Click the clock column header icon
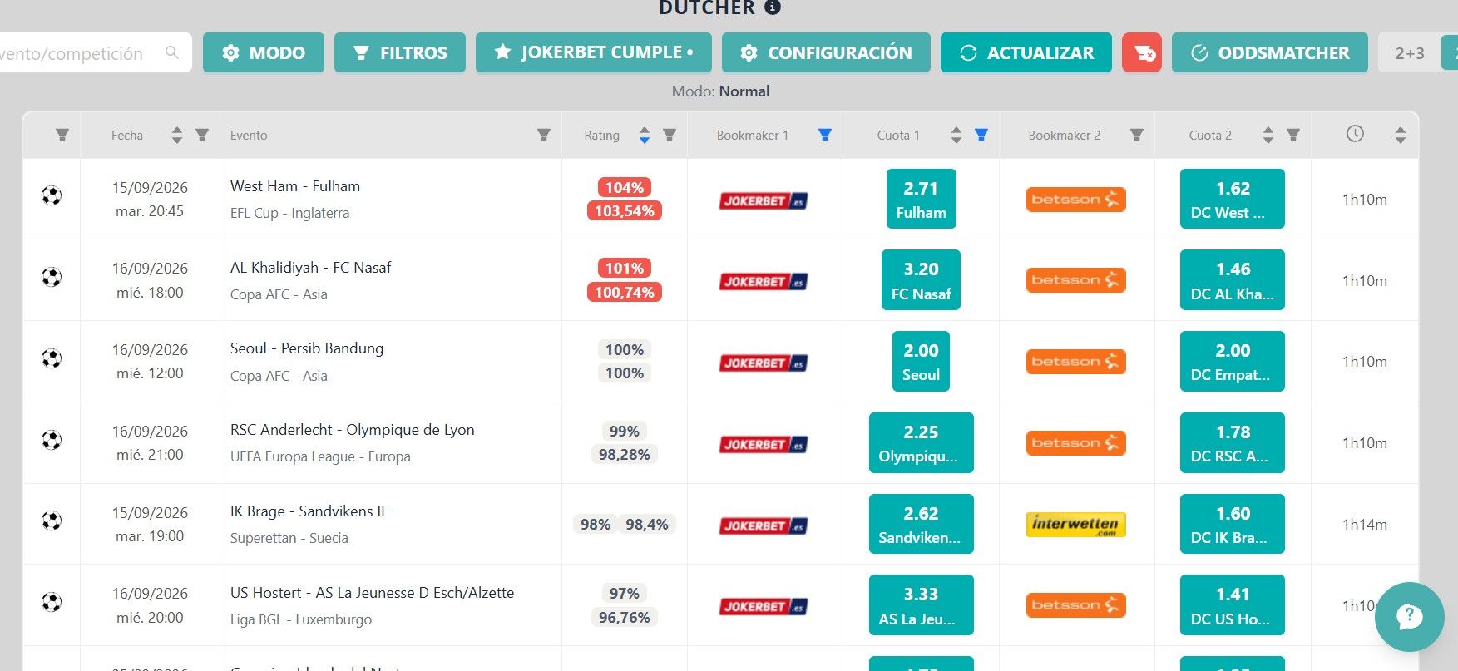Viewport: 1458px width, 671px height. coord(1355,134)
